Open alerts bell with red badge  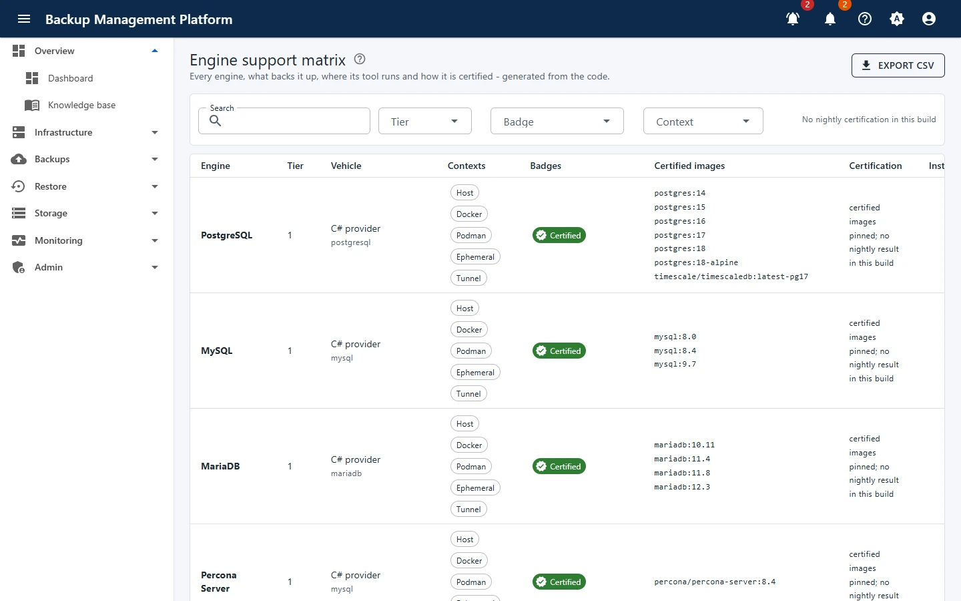point(793,19)
